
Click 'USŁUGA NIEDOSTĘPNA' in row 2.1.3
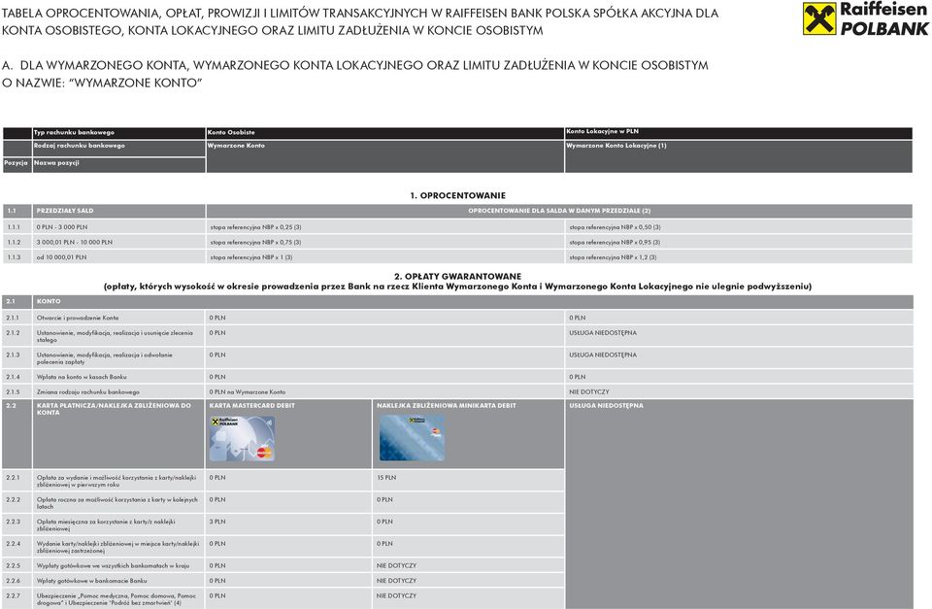pyautogui.click(x=603, y=355)
